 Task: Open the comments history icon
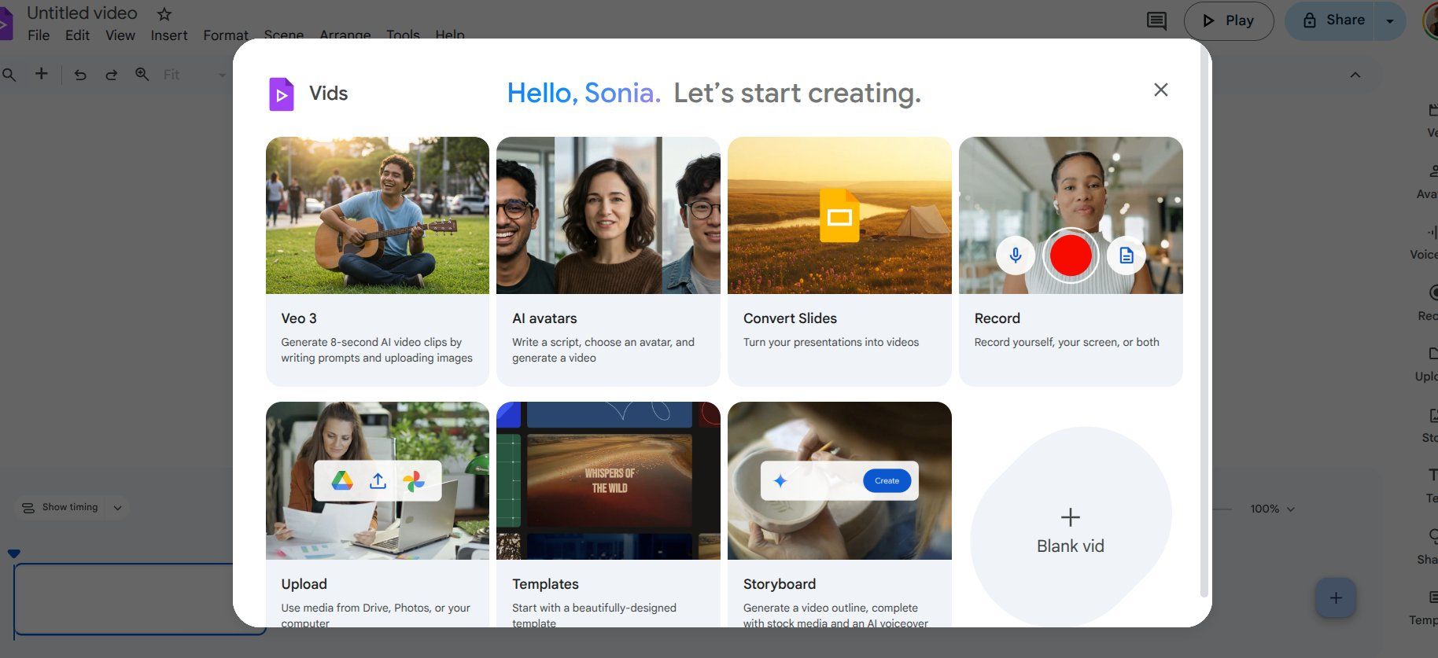1156,20
